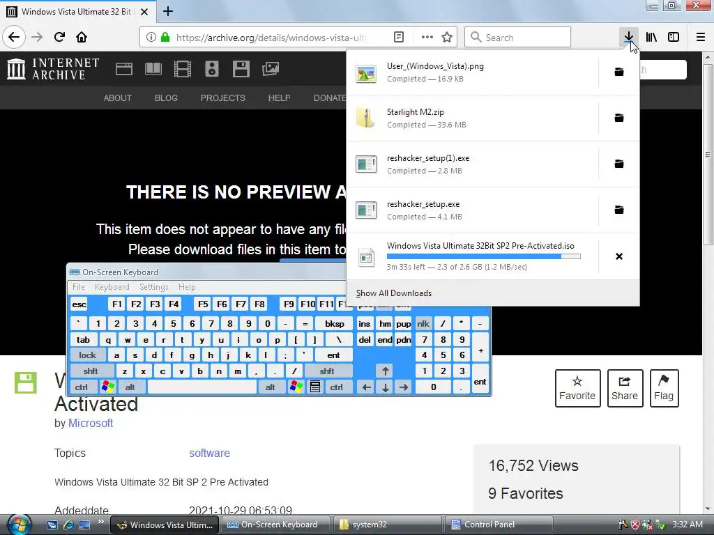714x535 pixels.
Task: Reload the page with the refresh icon
Action: pos(59,37)
